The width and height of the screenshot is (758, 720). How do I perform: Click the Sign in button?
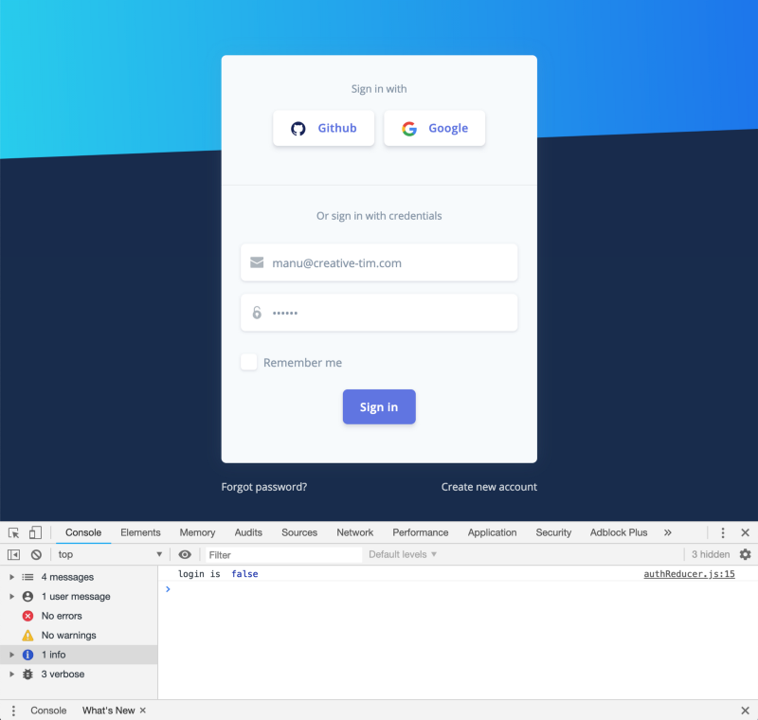(379, 406)
